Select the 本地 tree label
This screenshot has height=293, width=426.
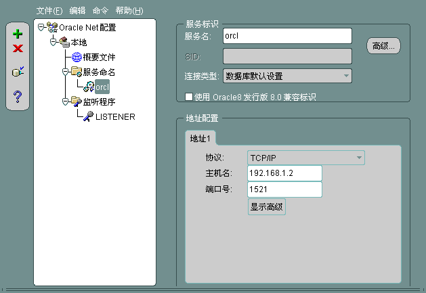coord(79,43)
